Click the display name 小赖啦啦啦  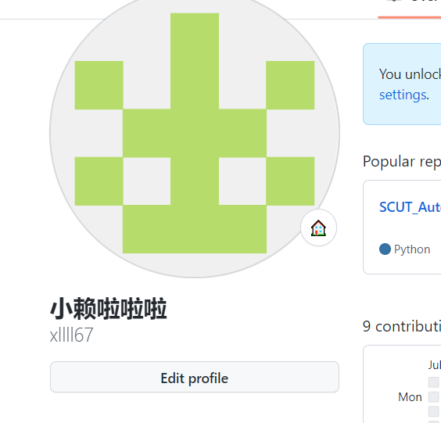click(x=109, y=309)
